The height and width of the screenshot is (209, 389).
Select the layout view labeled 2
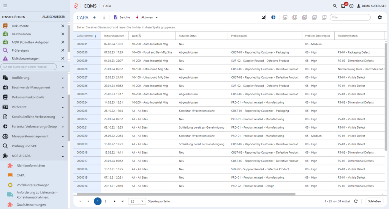[x=304, y=17]
